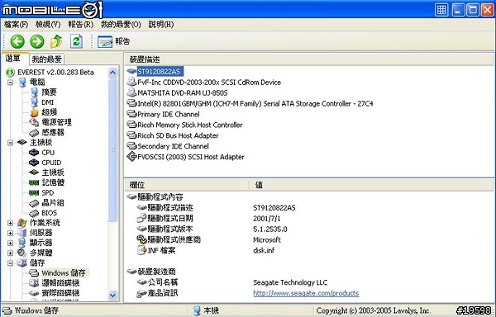Refresh the view with the Refresh icon
The image size is (496, 317).
tap(76, 41)
